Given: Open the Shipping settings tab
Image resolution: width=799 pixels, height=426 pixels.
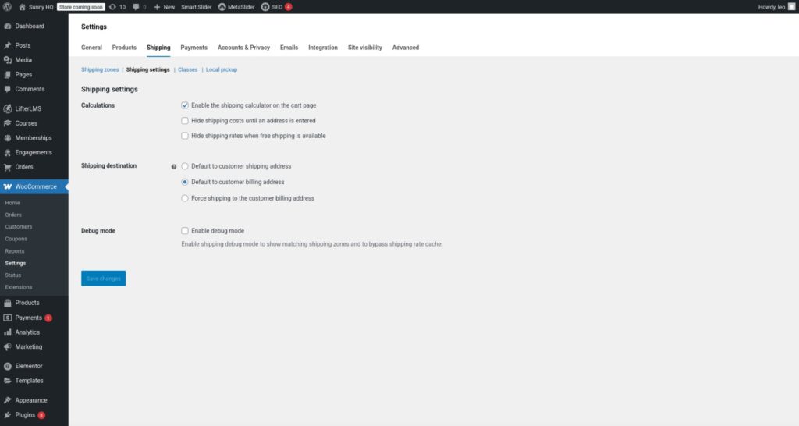Looking at the screenshot, I should pos(158,48).
